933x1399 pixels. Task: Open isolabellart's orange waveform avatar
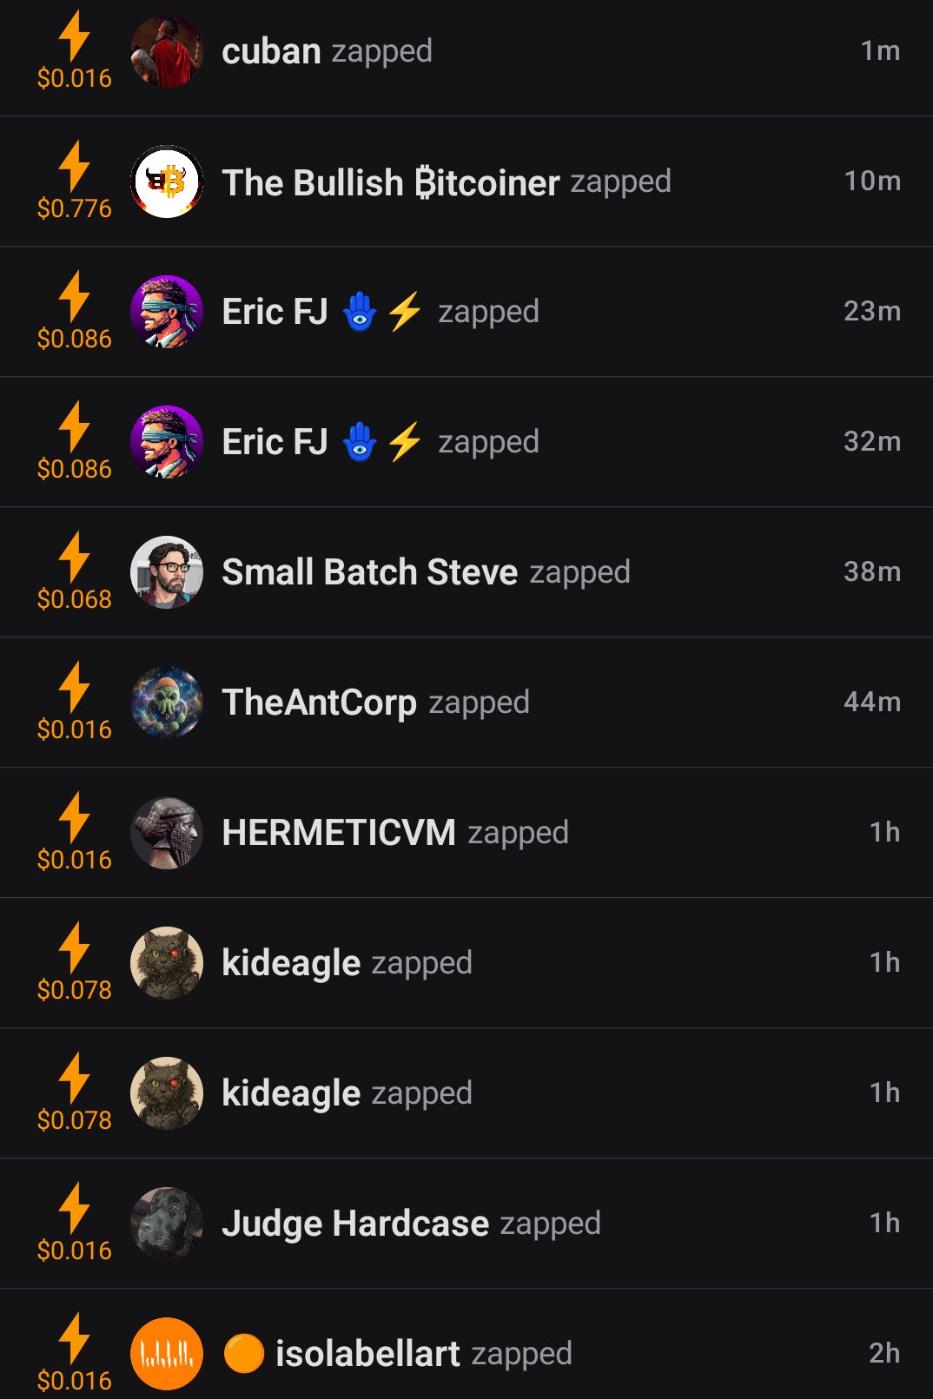166,1354
